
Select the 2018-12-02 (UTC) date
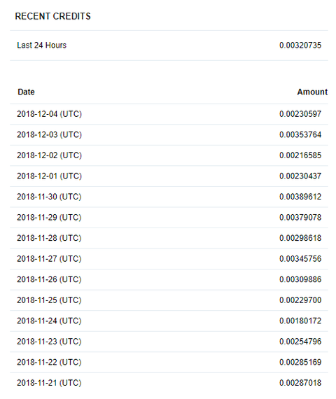point(50,155)
